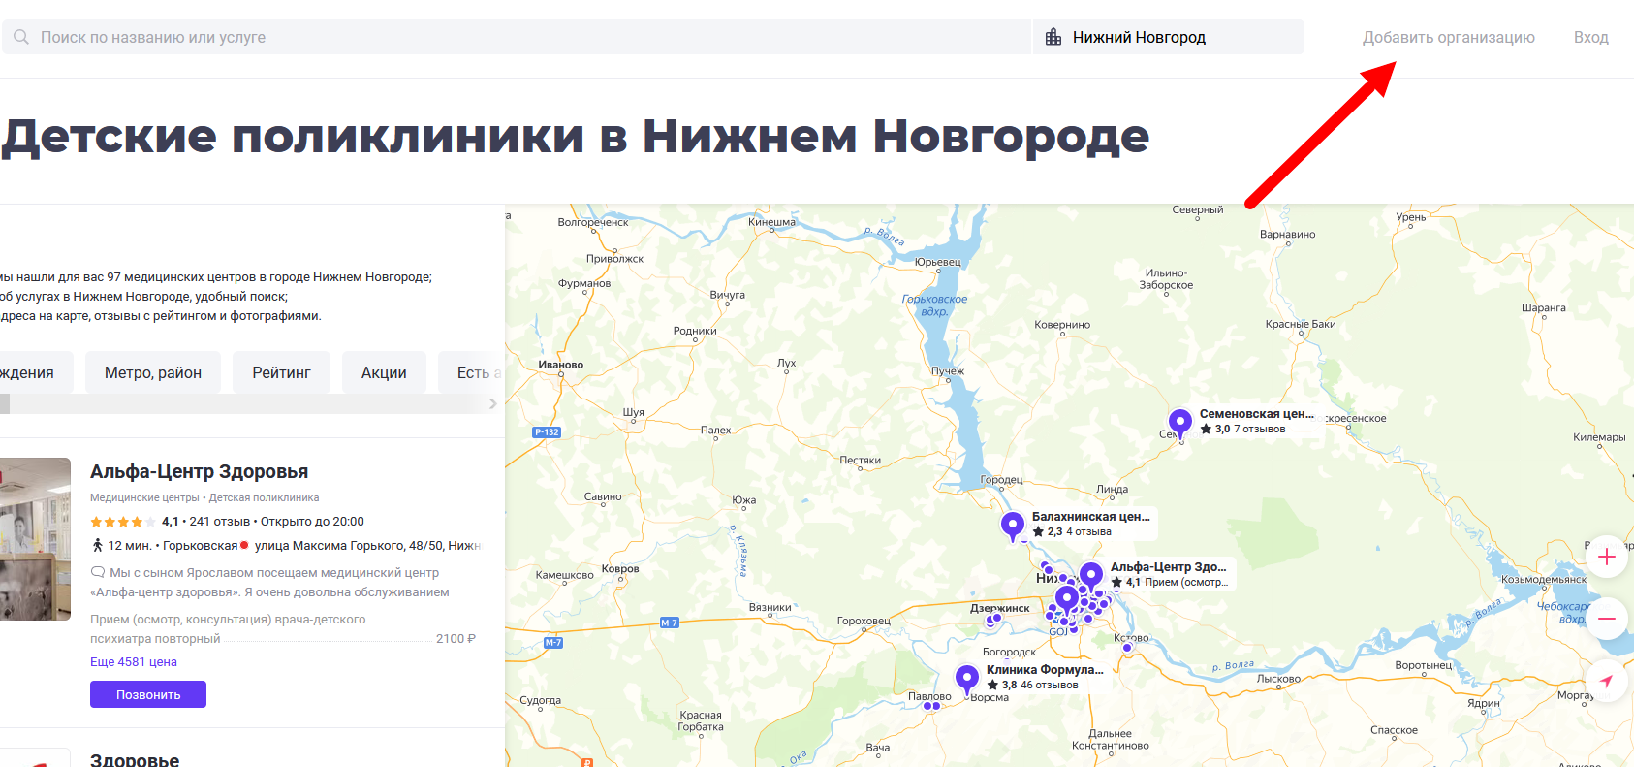Click Дзержинск city label on map

click(x=1000, y=608)
